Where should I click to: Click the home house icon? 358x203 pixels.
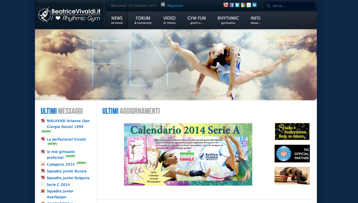[x=163, y=4]
